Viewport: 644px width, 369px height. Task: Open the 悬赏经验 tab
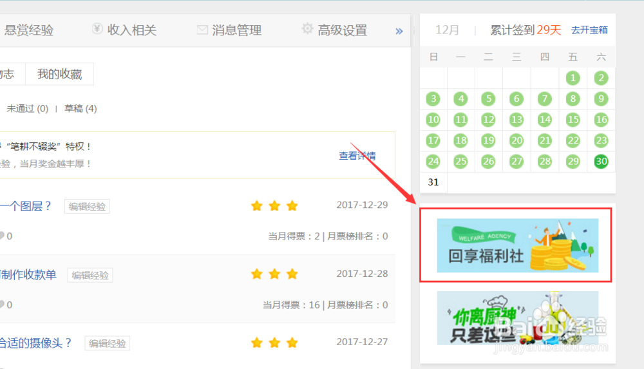tap(28, 30)
